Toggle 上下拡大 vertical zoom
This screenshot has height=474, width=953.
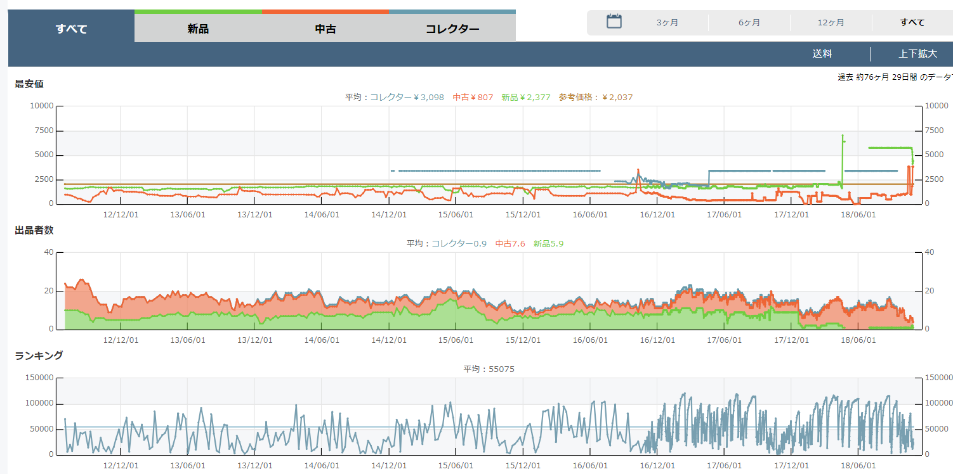point(917,54)
